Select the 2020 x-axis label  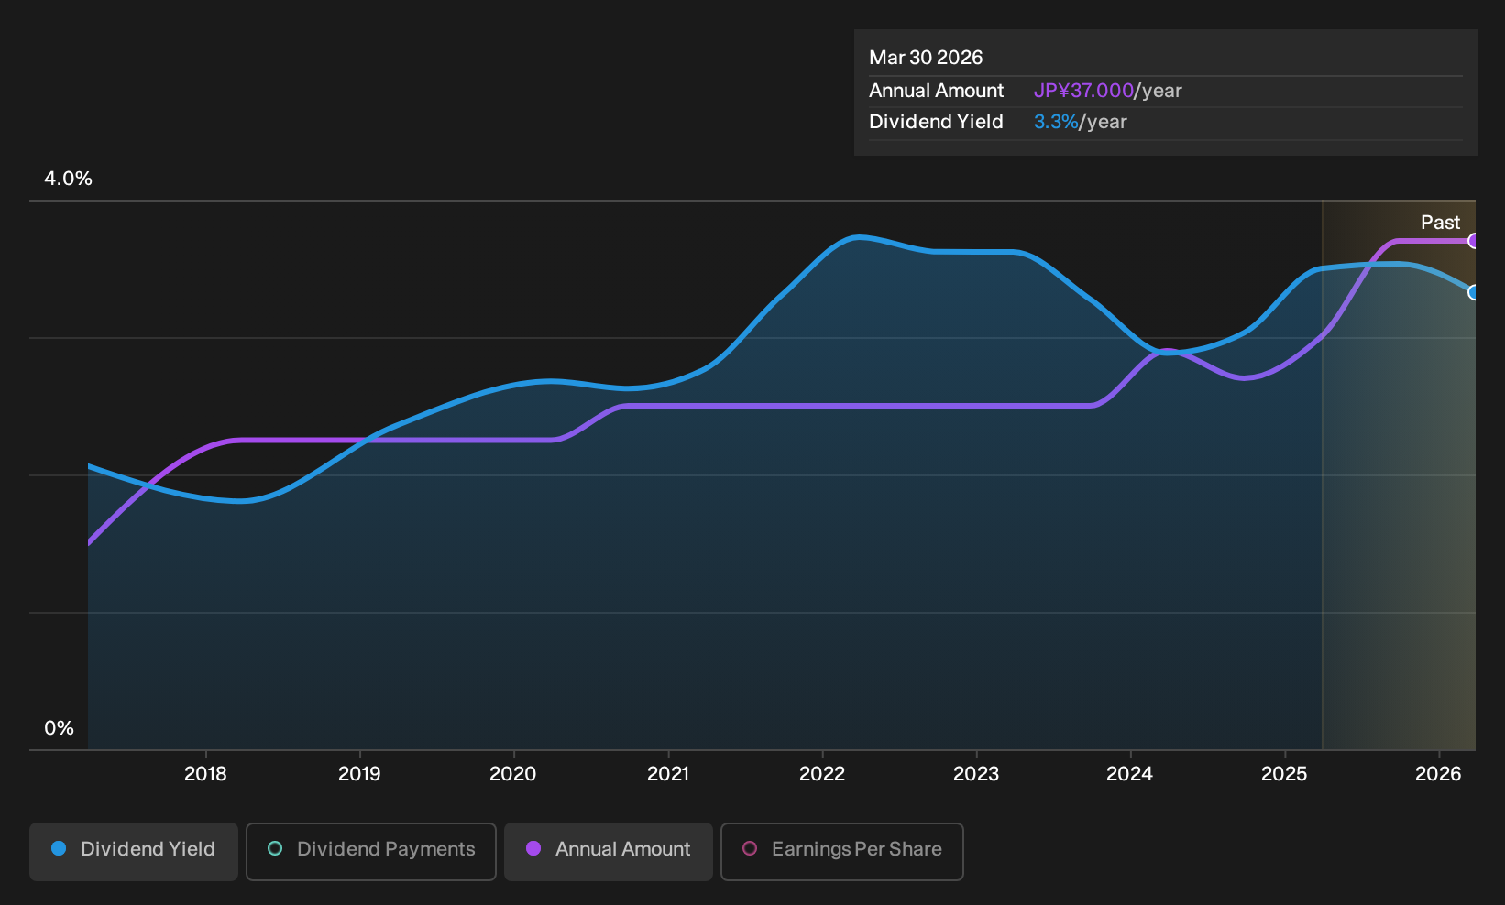coord(513,774)
